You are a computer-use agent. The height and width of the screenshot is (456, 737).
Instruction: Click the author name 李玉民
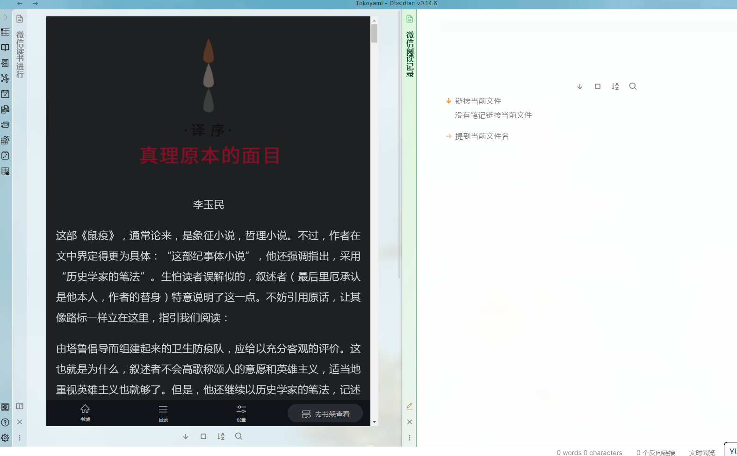pyautogui.click(x=209, y=205)
